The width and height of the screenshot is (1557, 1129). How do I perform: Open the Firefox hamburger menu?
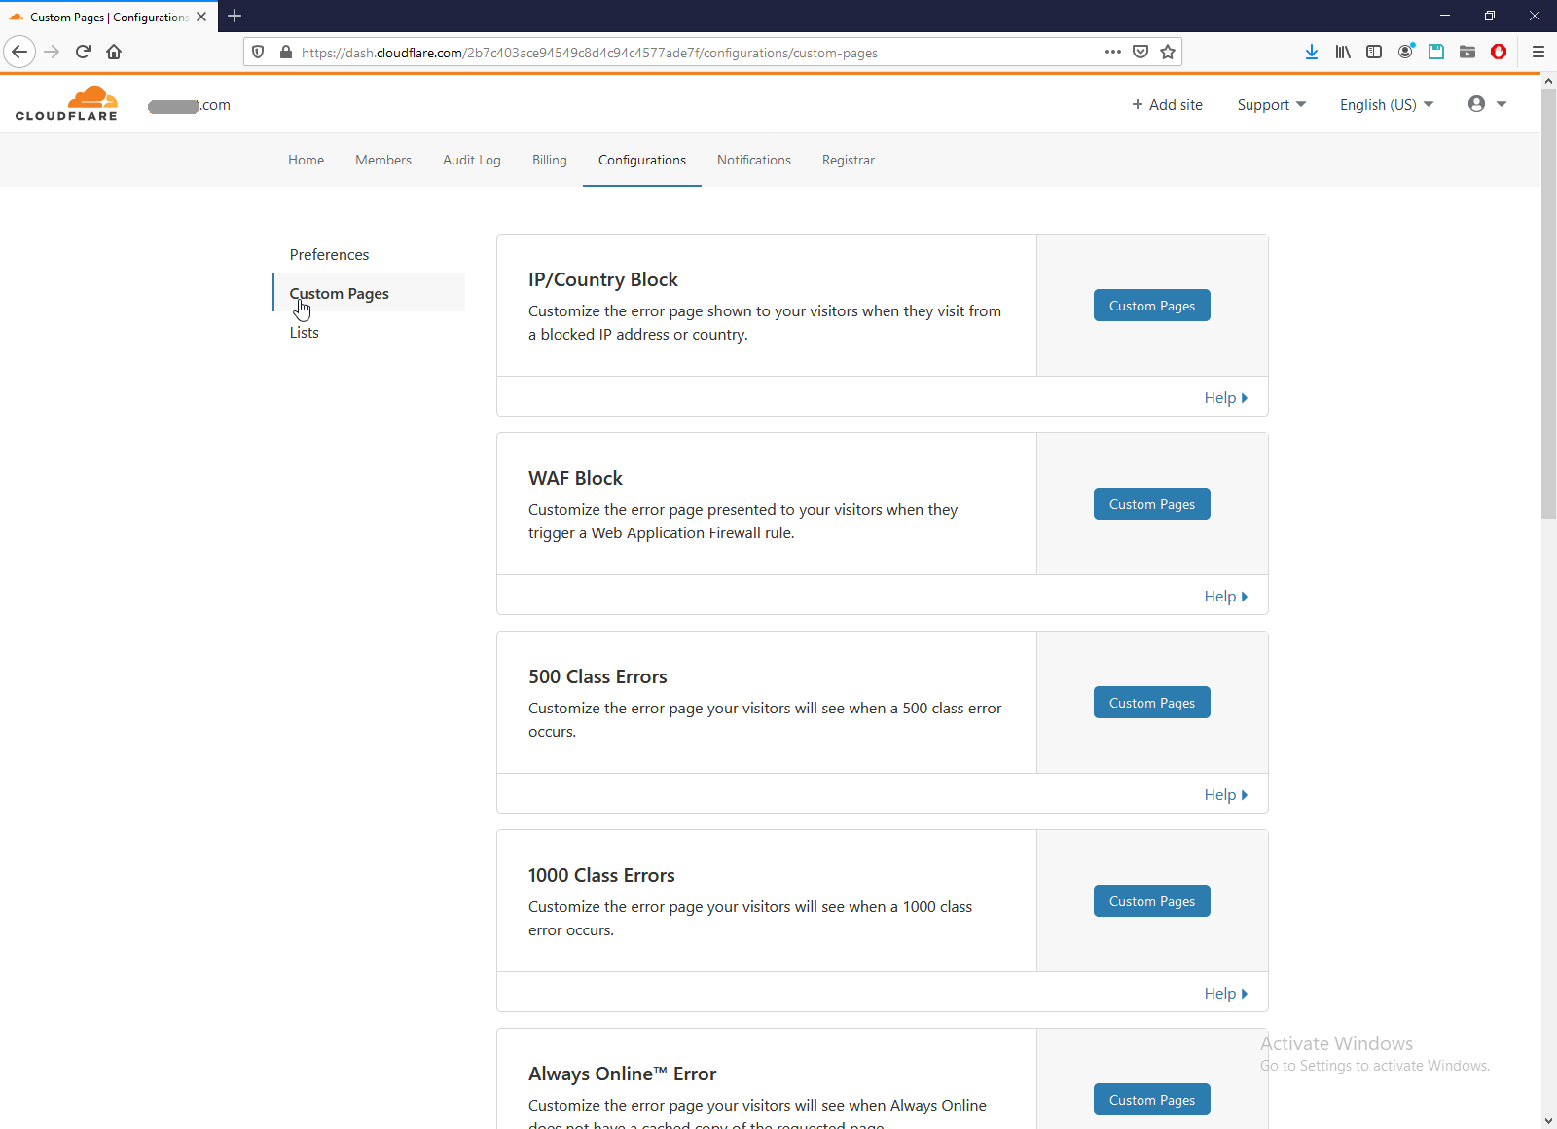pos(1539,52)
